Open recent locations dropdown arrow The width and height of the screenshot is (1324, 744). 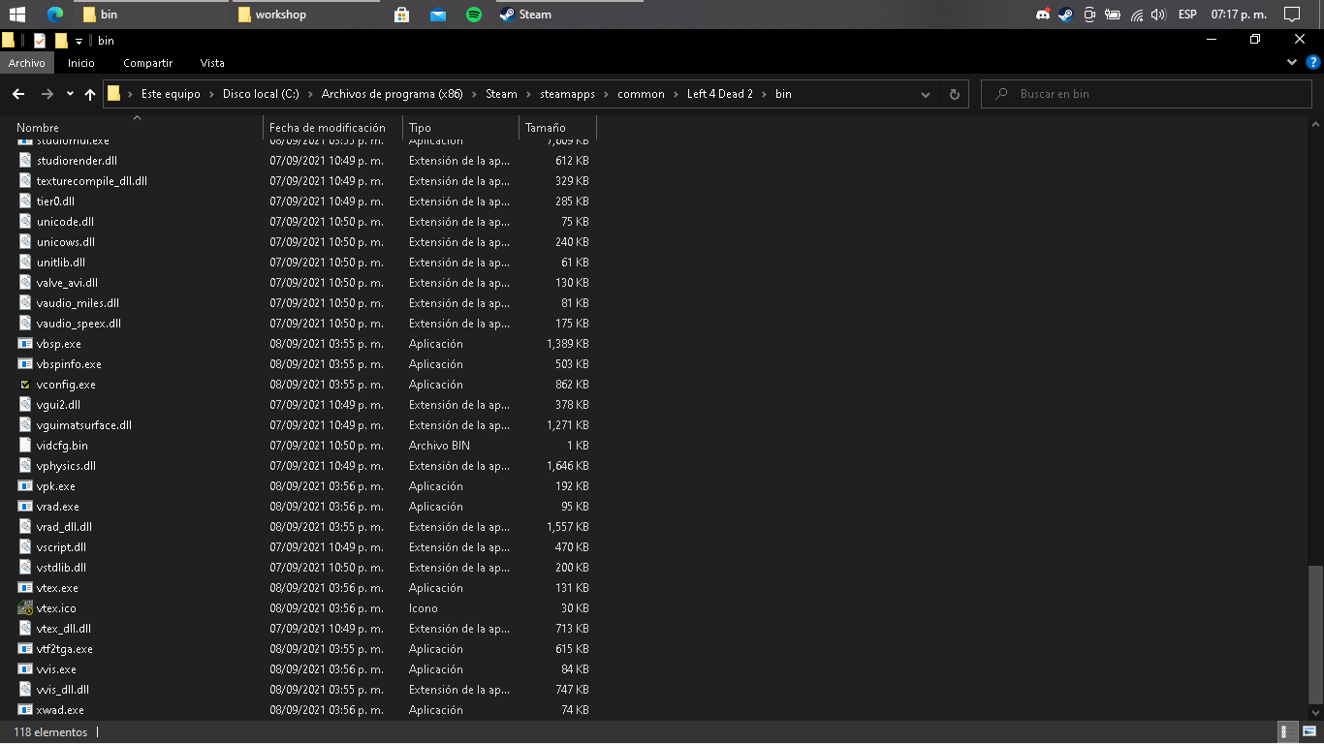(x=70, y=94)
